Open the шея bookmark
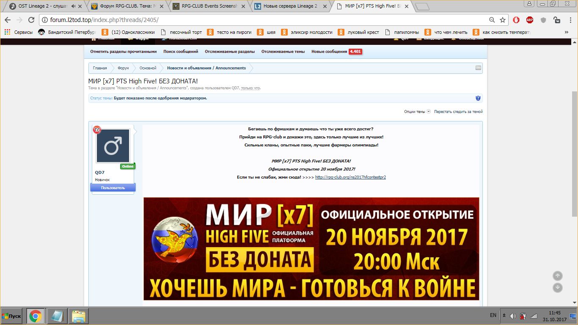This screenshot has width=578, height=325. (x=266, y=32)
